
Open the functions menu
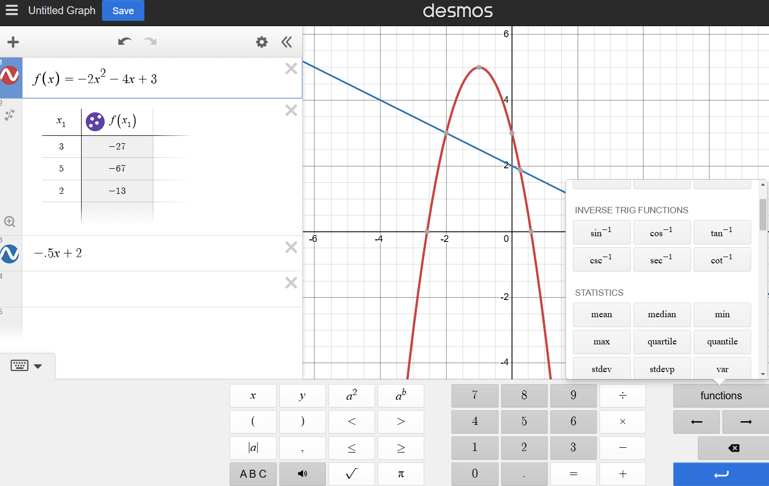(720, 396)
